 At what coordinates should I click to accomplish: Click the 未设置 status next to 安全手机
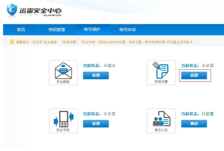point(109,114)
